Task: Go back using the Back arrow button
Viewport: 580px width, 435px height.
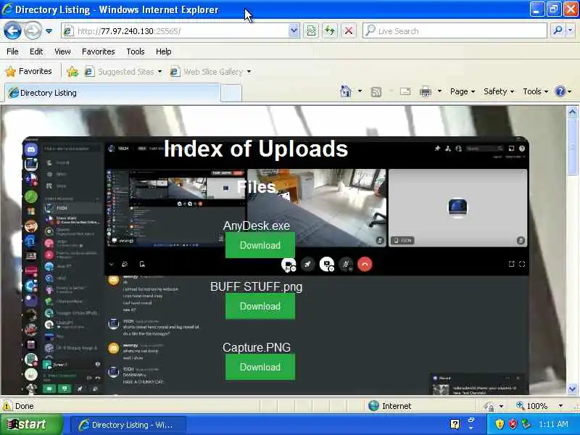Action: [12, 30]
